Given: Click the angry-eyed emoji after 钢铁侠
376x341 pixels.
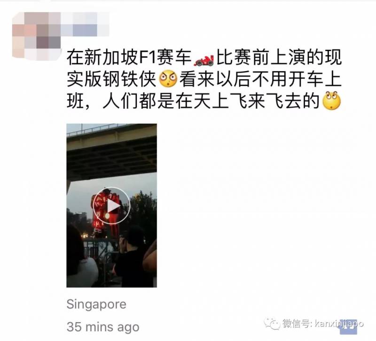Looking at the screenshot, I should (168, 79).
